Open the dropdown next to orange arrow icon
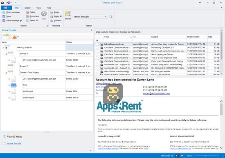225x158 pixels. click(18, 37)
